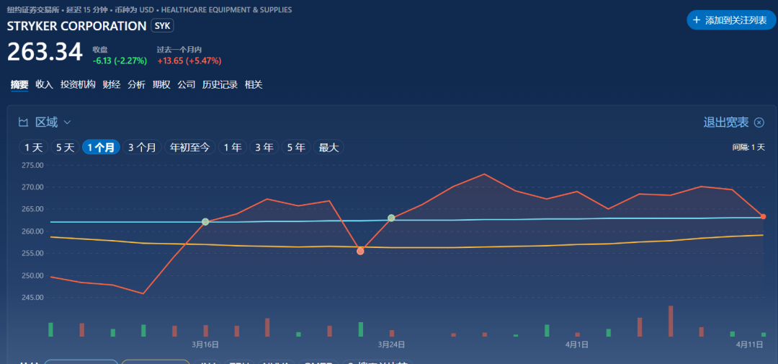This screenshot has width=778, height=364.
Task: Click the 间隔: 1 天 interval label
Action: point(748,148)
